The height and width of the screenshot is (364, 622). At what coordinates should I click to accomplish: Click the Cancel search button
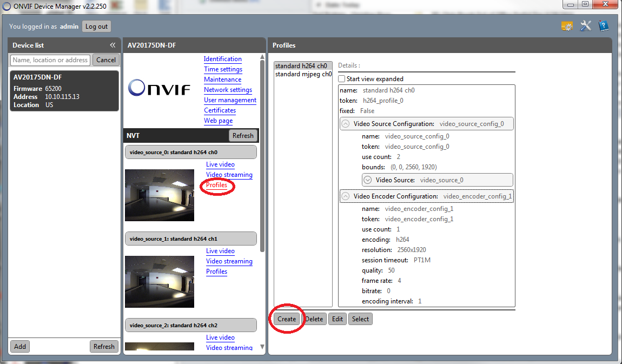pyautogui.click(x=106, y=60)
